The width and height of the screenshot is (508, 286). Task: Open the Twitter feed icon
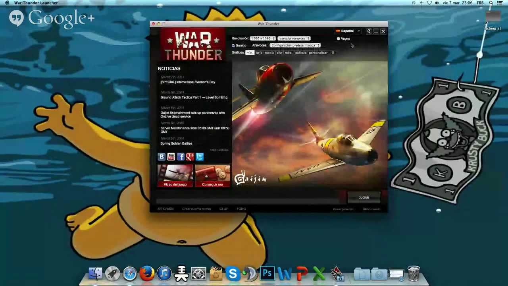(x=200, y=157)
